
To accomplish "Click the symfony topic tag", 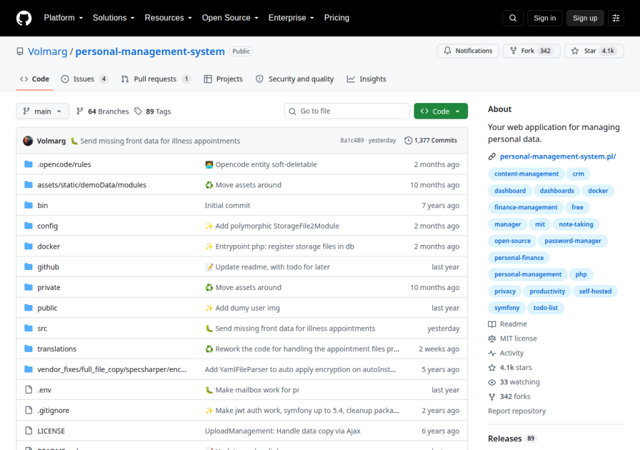I will (x=507, y=308).
